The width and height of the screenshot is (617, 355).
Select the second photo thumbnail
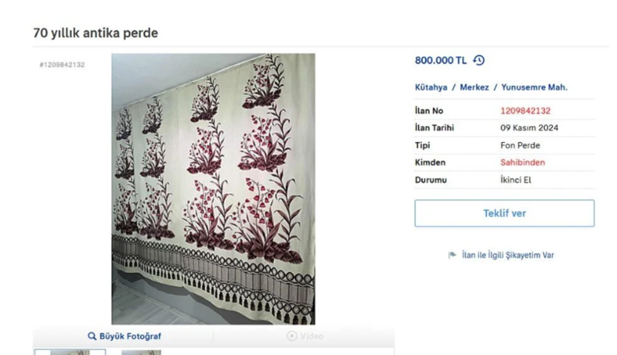click(x=141, y=352)
